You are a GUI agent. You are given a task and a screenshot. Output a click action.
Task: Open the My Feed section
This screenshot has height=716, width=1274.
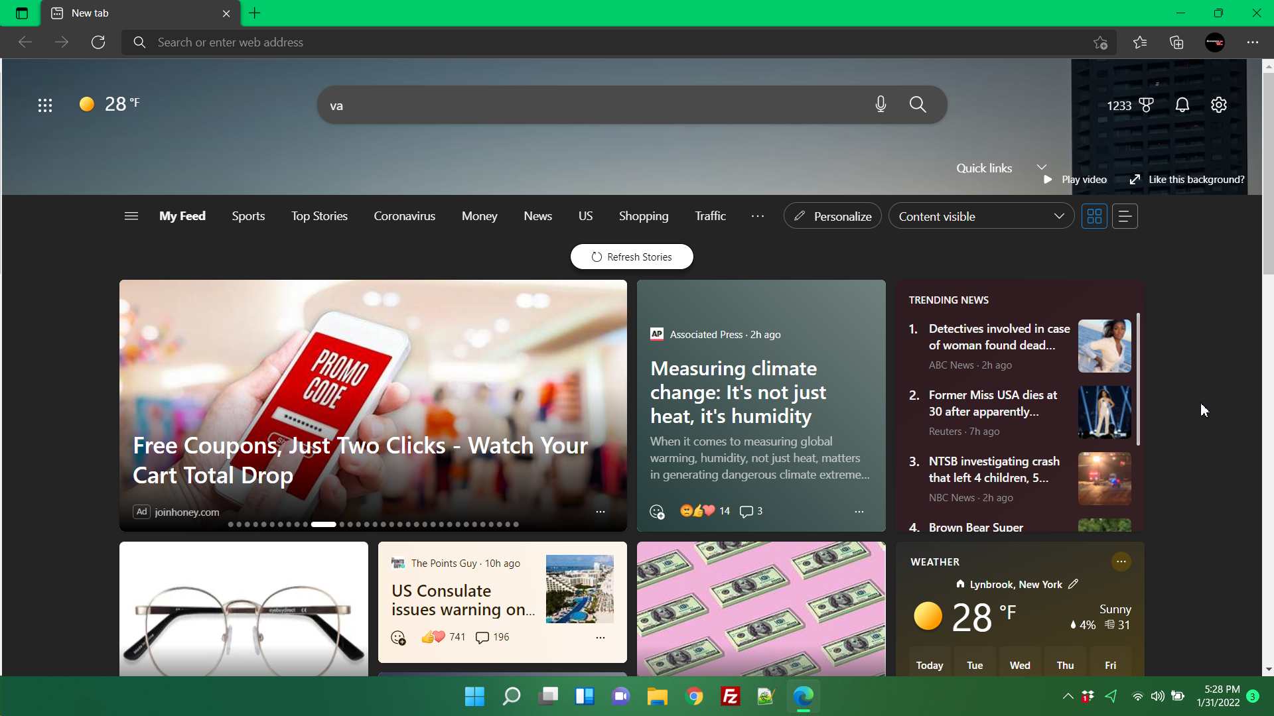click(182, 216)
